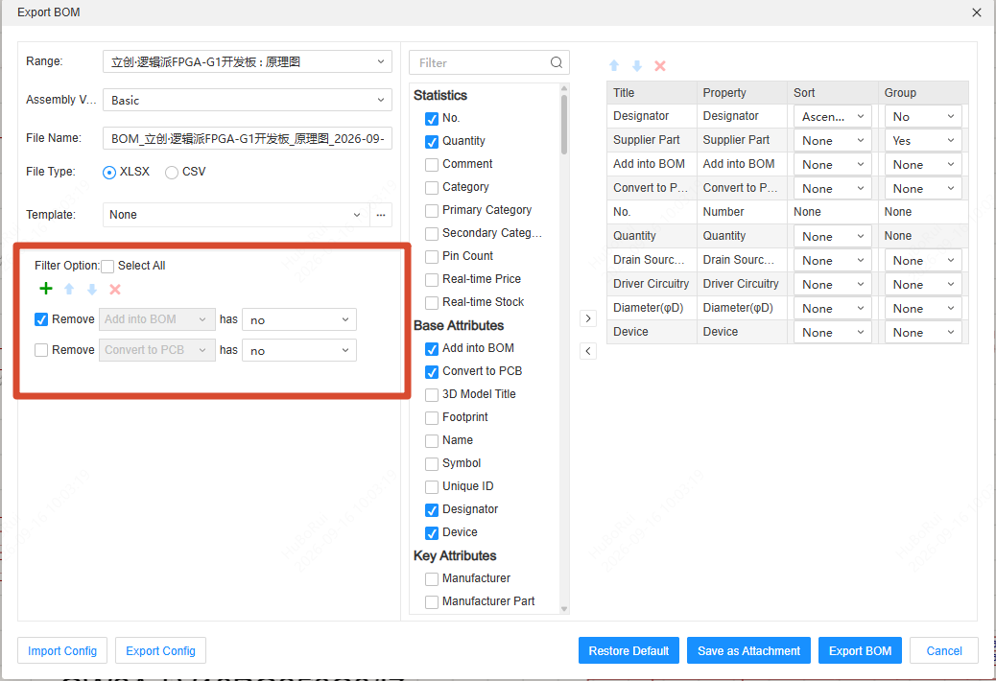Select the No. row Number property cell
Viewport: 996px width, 681px height.
click(x=742, y=211)
